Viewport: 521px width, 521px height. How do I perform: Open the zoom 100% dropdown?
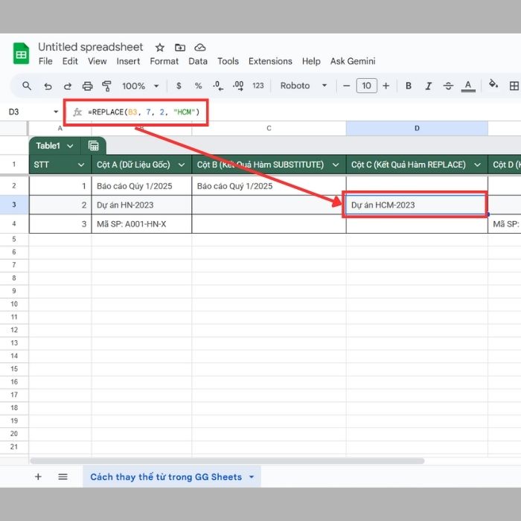140,86
